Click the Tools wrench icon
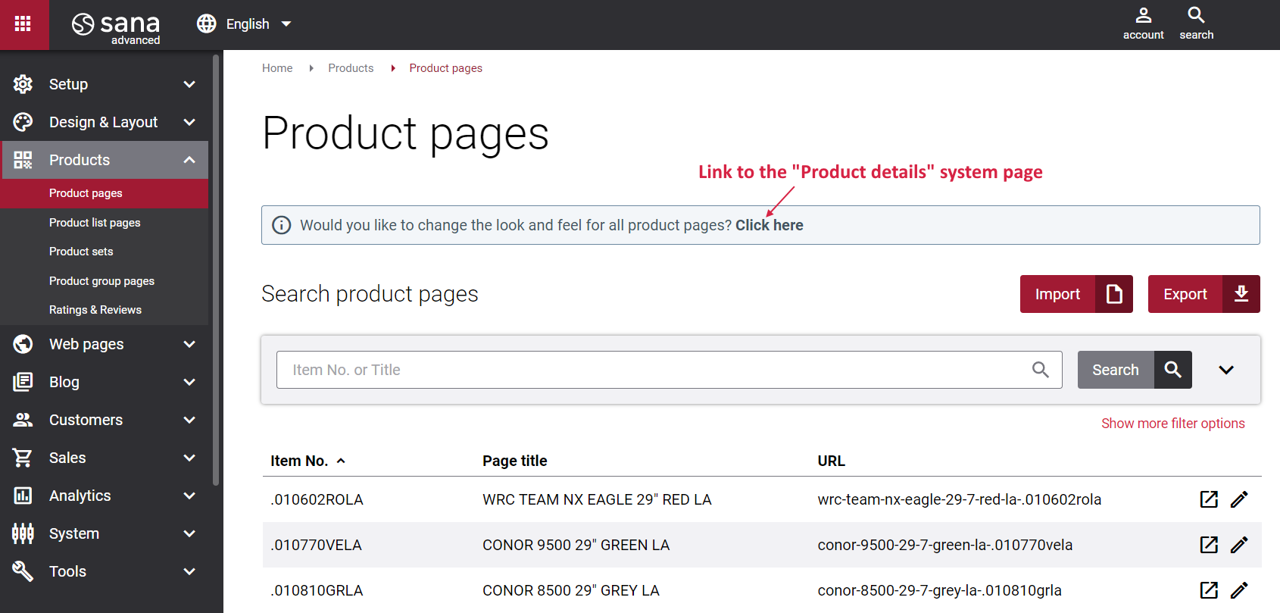This screenshot has width=1280, height=613. pos(23,571)
